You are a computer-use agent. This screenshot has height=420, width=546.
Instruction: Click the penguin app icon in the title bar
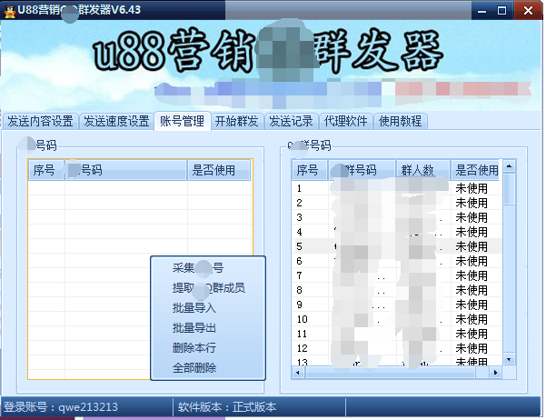click(x=10, y=11)
